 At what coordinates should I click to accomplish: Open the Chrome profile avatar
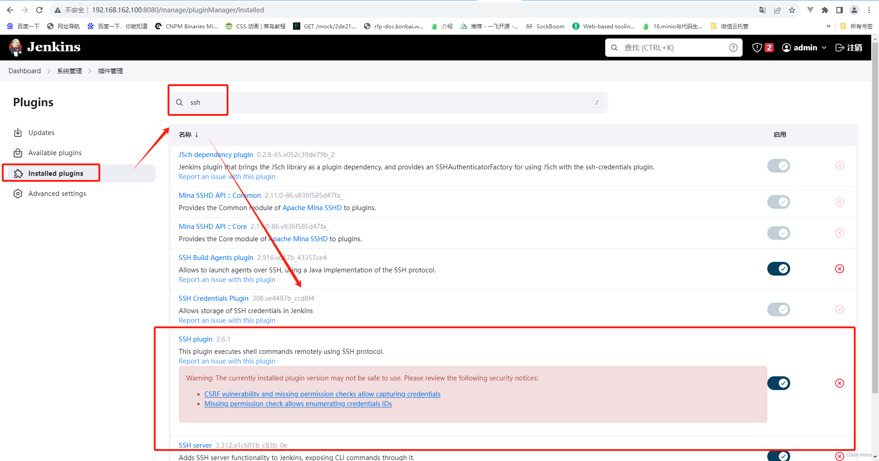854,10
